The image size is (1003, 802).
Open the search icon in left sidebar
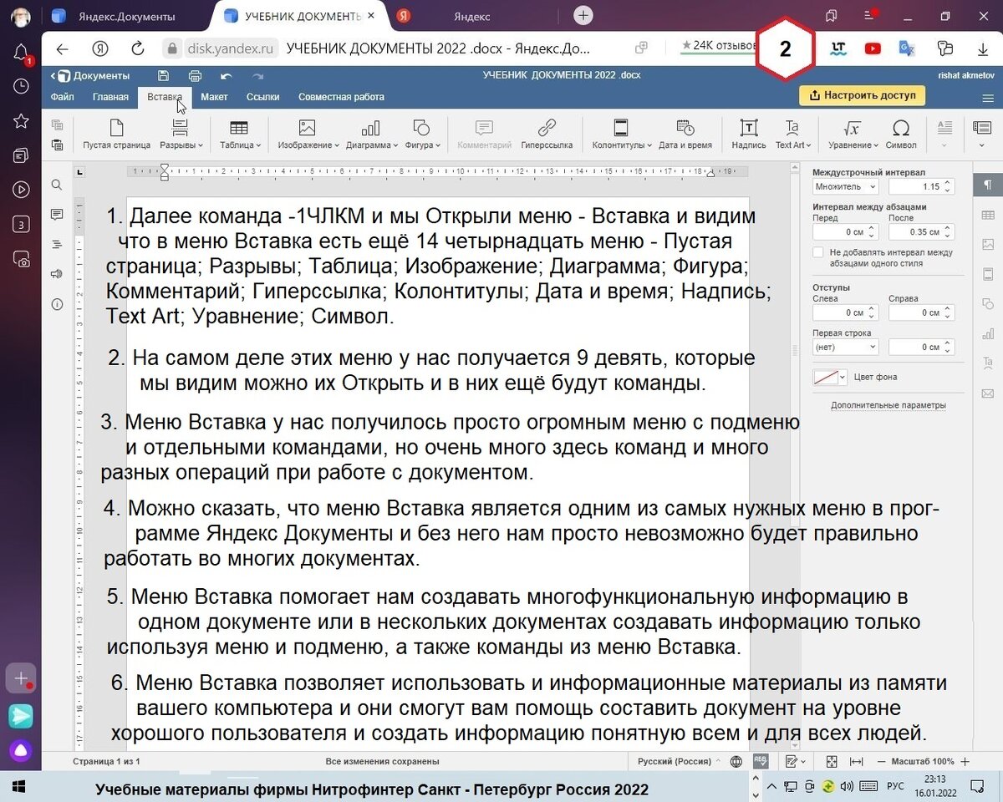tap(57, 185)
